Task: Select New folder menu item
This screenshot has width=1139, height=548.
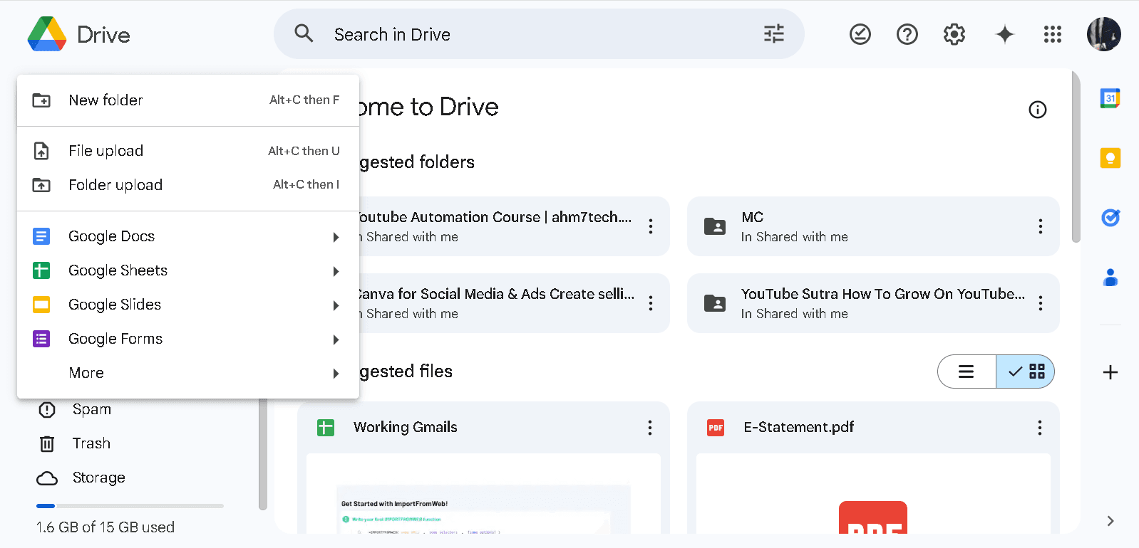Action: [x=188, y=100]
